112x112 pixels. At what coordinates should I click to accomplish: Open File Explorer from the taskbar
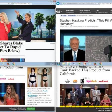[x=64, y=64]
